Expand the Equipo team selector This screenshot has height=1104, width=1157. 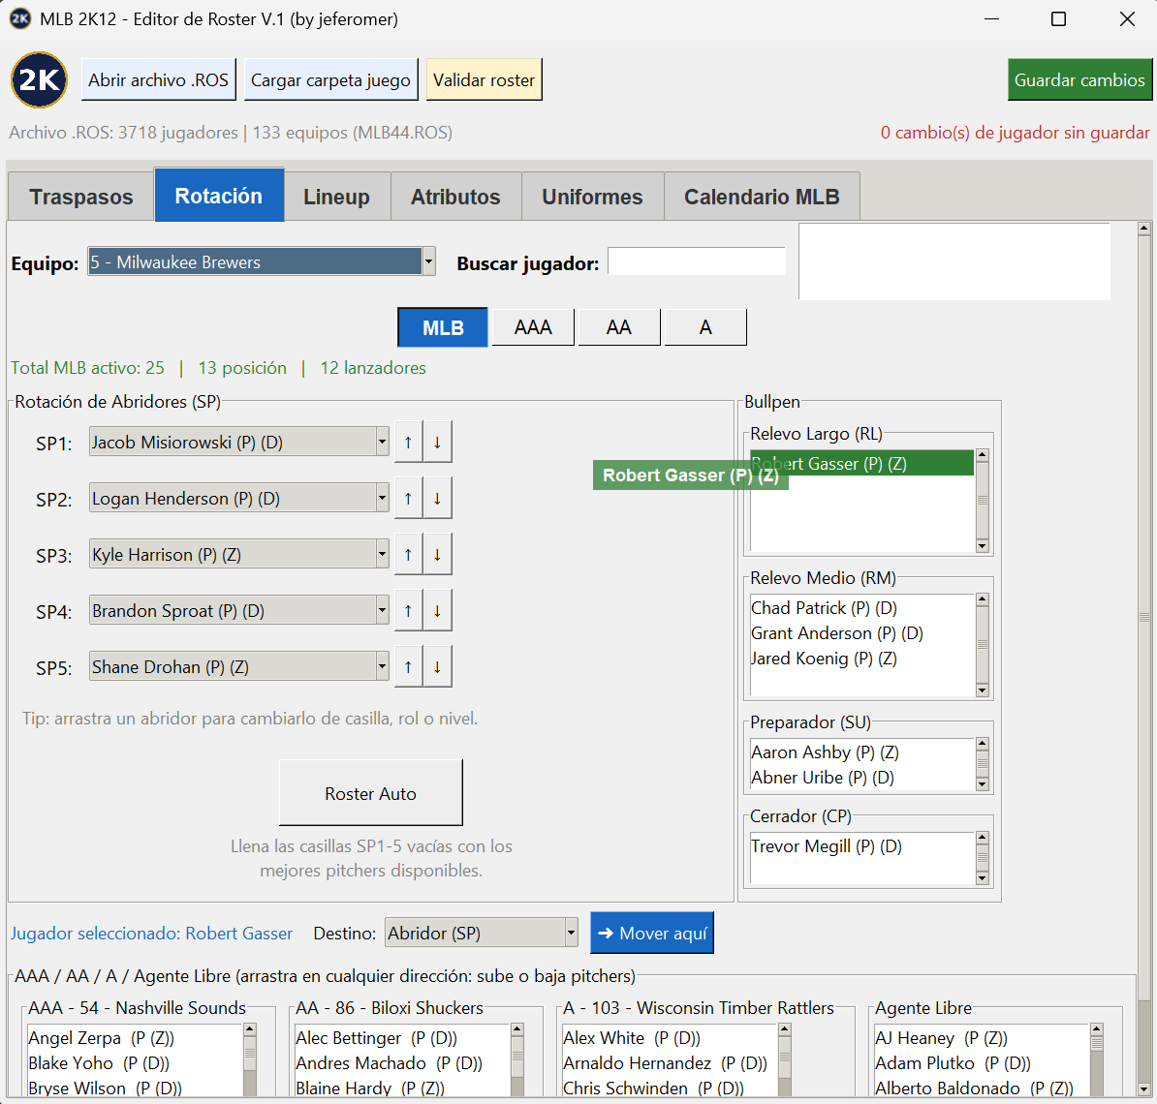[x=428, y=261]
